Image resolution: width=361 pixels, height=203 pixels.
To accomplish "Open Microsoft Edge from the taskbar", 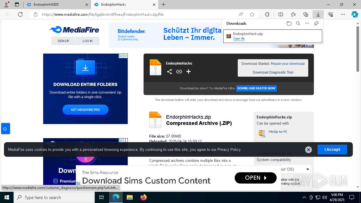I will click(116, 197).
